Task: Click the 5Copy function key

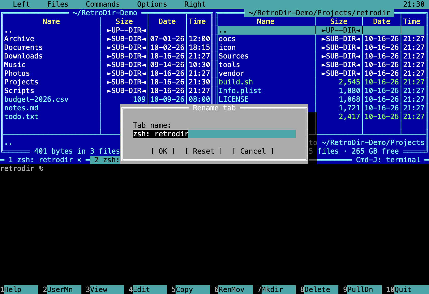Action: tap(191, 290)
